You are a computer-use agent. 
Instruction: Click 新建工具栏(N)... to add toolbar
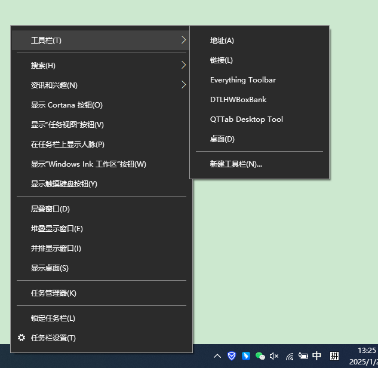[259, 164]
